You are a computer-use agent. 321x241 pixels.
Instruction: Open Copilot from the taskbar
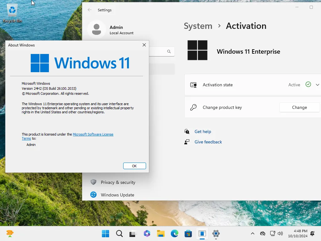(x=147, y=233)
